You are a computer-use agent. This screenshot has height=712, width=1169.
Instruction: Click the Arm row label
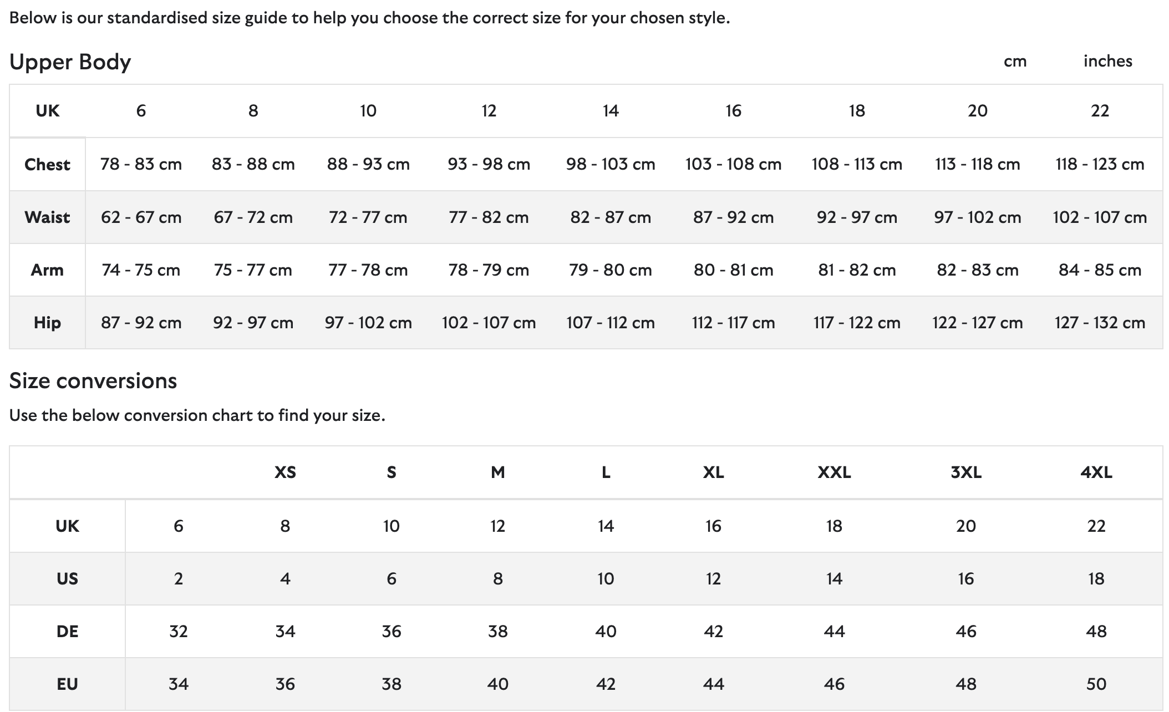47,270
